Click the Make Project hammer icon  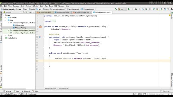click(116, 9)
